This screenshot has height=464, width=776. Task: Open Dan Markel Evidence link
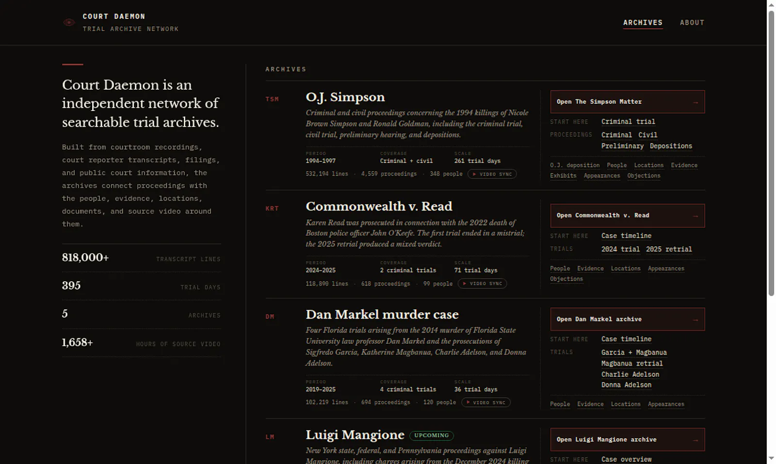click(x=590, y=404)
